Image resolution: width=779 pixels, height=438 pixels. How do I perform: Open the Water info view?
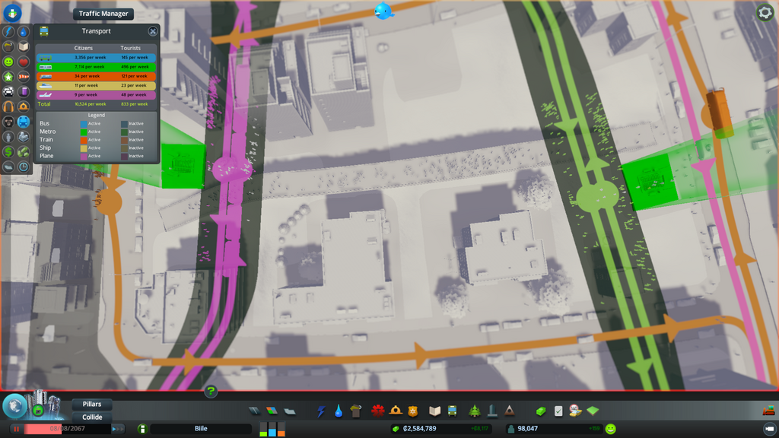(x=24, y=32)
